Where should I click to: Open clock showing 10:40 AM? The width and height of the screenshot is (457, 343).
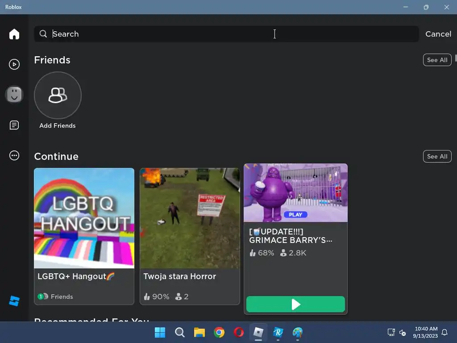pos(425,332)
